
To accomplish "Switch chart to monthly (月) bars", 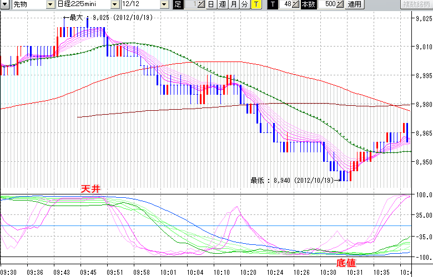I will 233,4.
